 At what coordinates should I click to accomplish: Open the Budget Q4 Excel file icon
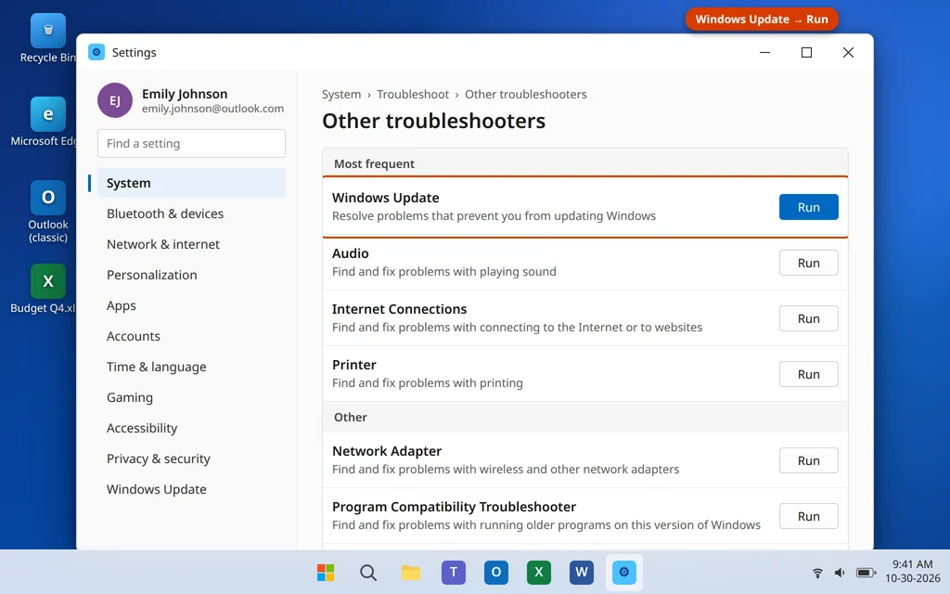click(x=48, y=289)
